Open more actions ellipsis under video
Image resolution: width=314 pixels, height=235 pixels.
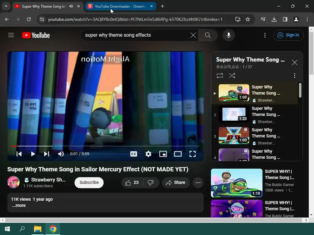pyautogui.click(x=198, y=182)
